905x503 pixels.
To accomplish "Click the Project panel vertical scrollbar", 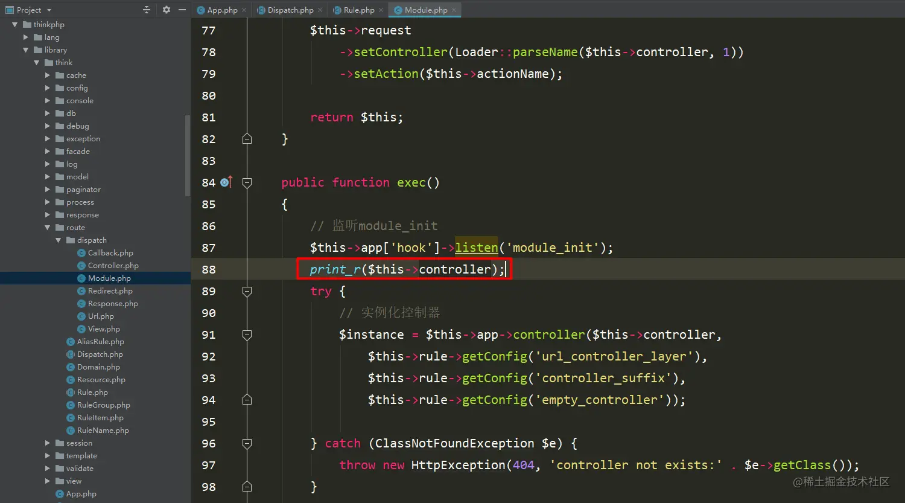I will (188, 155).
